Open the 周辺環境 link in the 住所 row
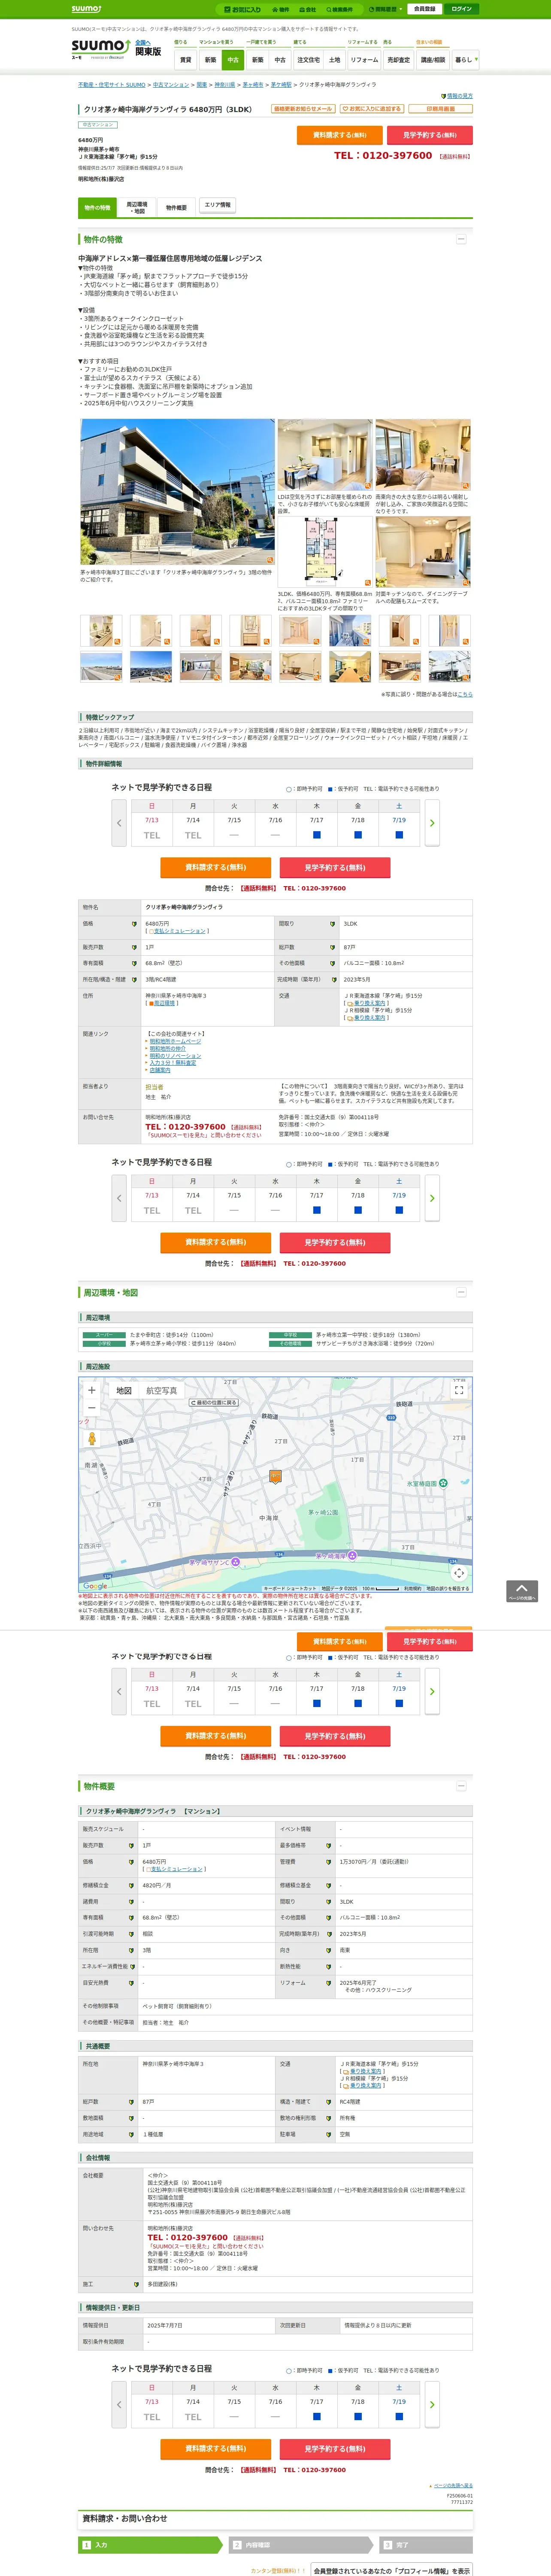 tap(164, 1003)
